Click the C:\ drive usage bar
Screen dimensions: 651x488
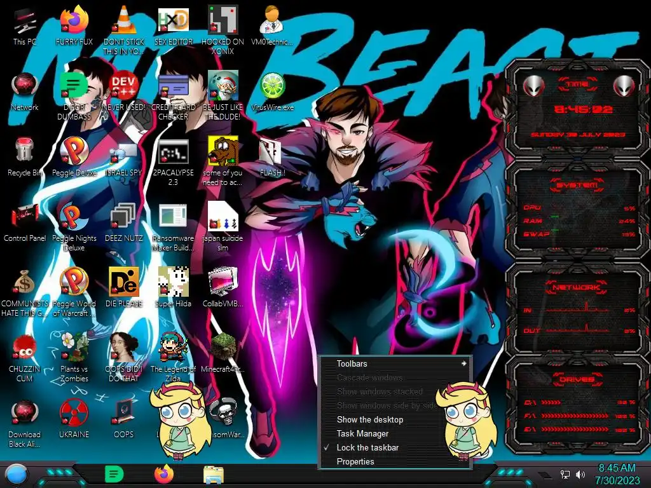551,402
